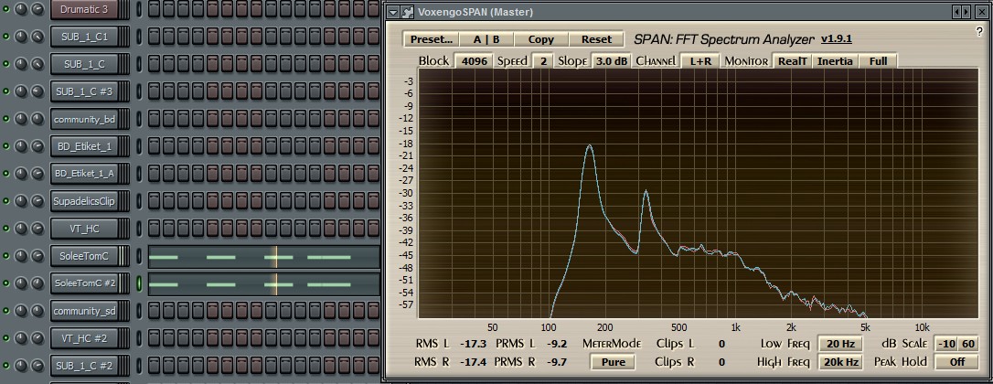This screenshot has width=993, height=384.
Task: Open the BD_Etiket_1_A channel button
Action: pos(84,174)
